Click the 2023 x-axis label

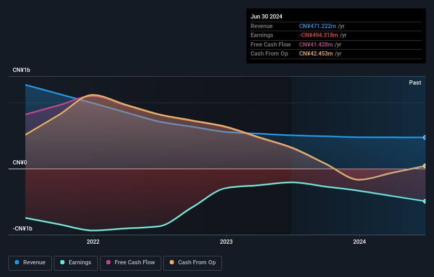(x=226, y=242)
